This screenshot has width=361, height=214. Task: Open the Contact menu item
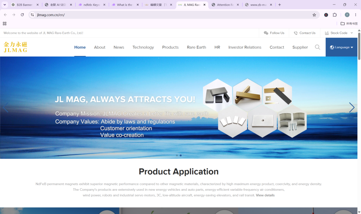[x=277, y=47]
